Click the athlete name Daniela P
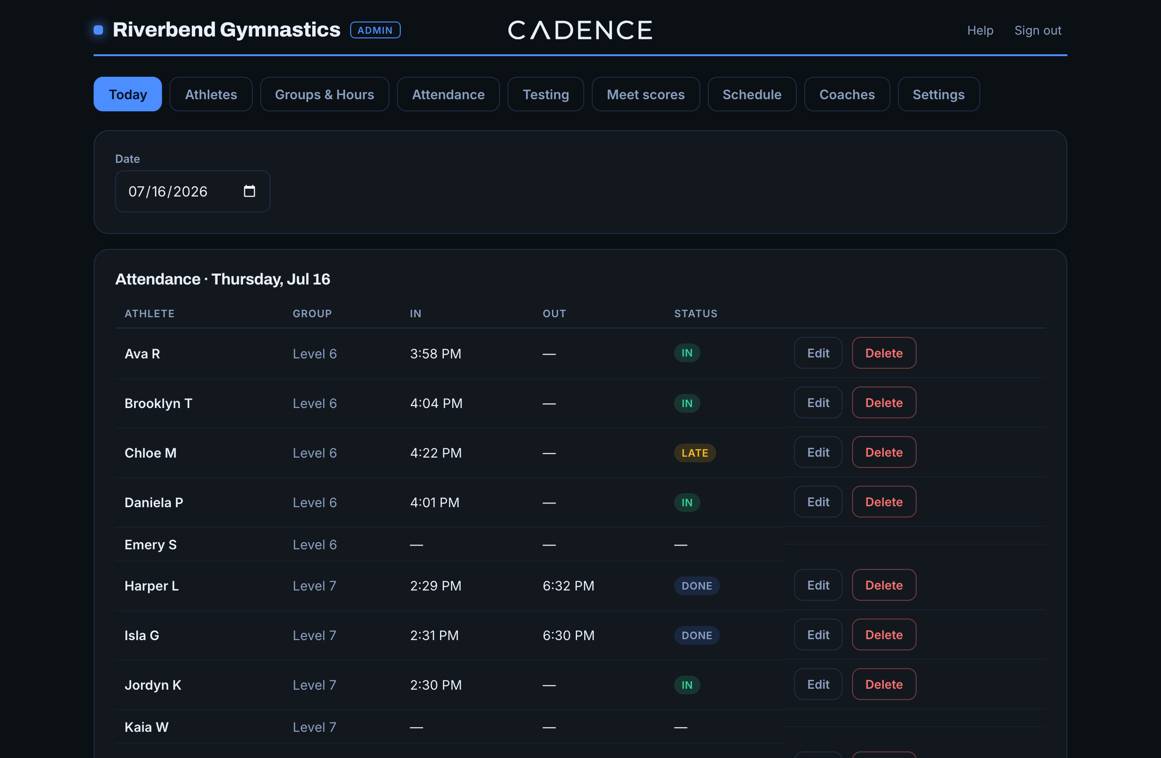 click(x=154, y=503)
